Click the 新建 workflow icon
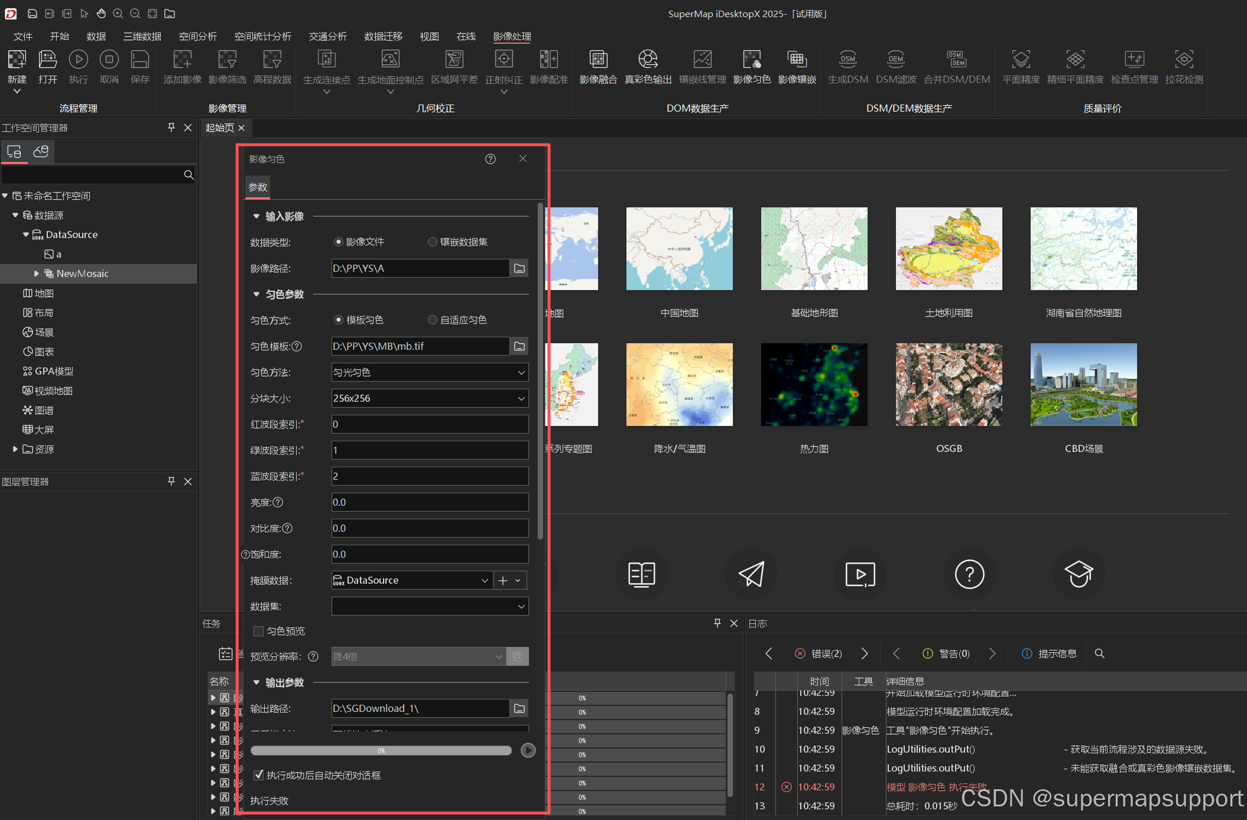The height and width of the screenshot is (820, 1247). click(17, 60)
